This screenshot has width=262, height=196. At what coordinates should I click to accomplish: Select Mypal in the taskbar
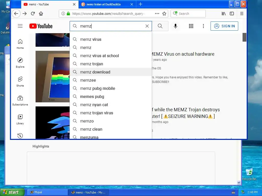[x=47, y=192]
